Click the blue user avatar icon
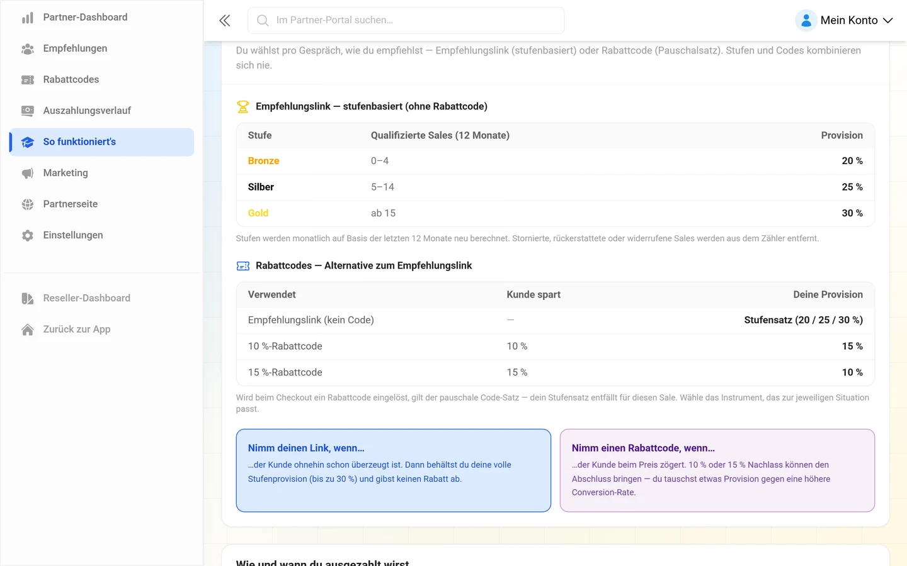 pyautogui.click(x=806, y=21)
